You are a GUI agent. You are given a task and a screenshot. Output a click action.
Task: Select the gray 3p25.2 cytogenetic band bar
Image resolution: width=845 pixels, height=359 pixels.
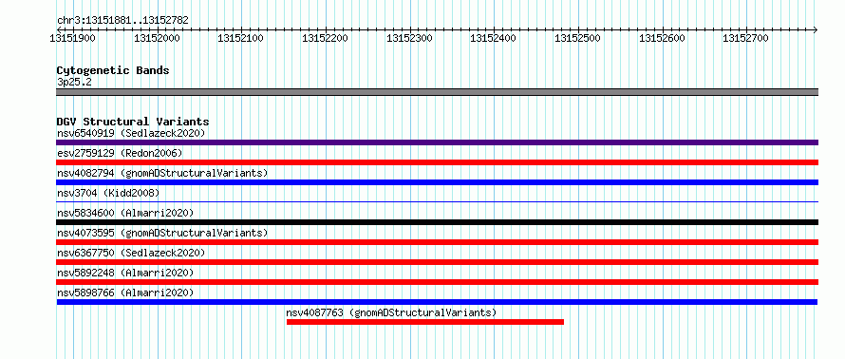437,92
